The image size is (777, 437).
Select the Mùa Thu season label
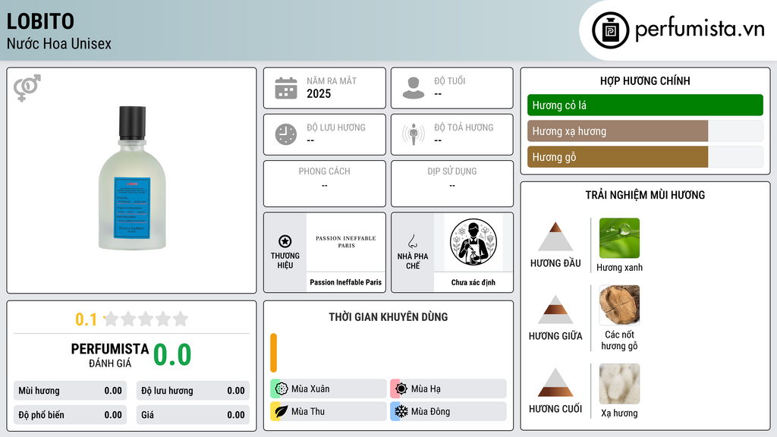308,411
